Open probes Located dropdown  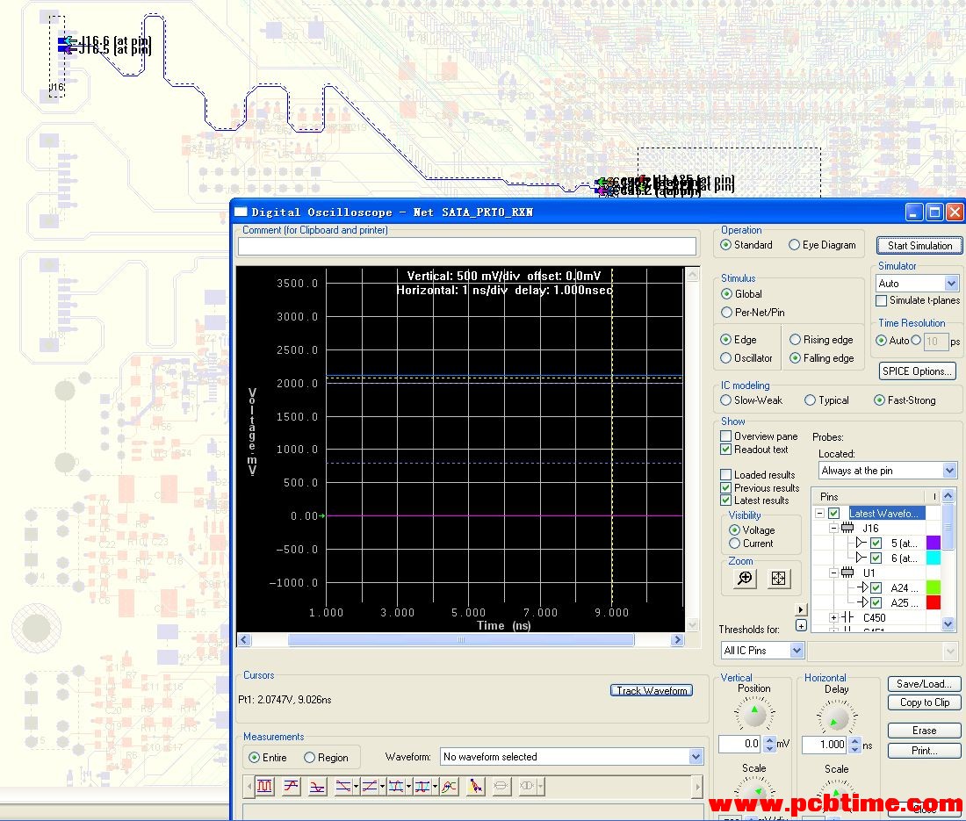click(949, 471)
